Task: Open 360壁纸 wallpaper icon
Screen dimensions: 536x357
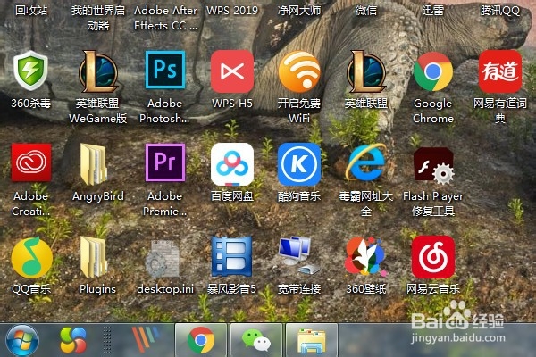Action: click(365, 256)
